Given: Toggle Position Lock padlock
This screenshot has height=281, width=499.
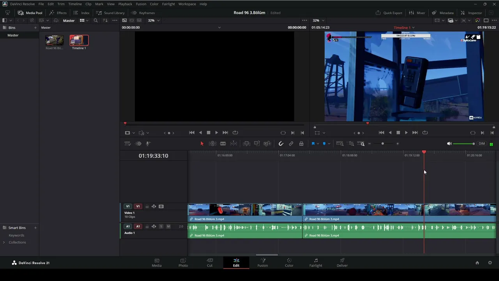Looking at the screenshot, I should [301, 144].
